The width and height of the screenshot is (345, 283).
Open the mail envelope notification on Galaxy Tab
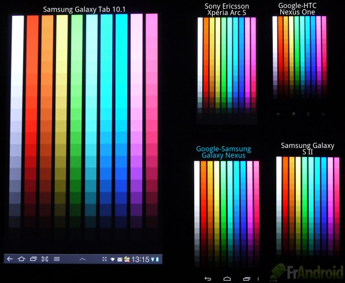pos(120,260)
